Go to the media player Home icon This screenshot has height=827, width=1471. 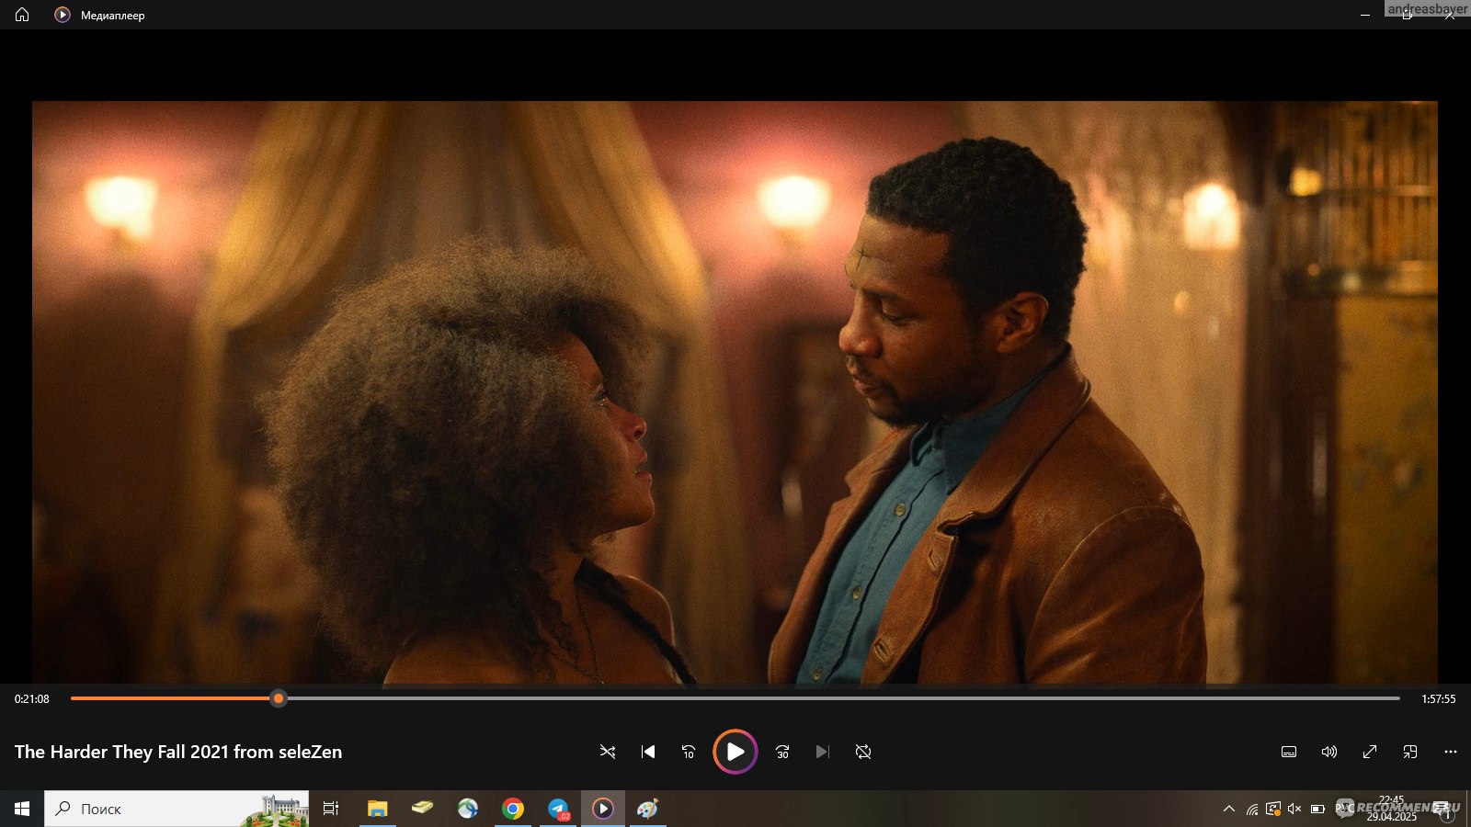(22, 15)
